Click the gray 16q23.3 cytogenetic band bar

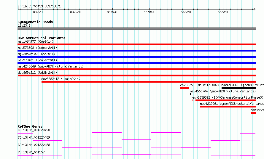136,29
